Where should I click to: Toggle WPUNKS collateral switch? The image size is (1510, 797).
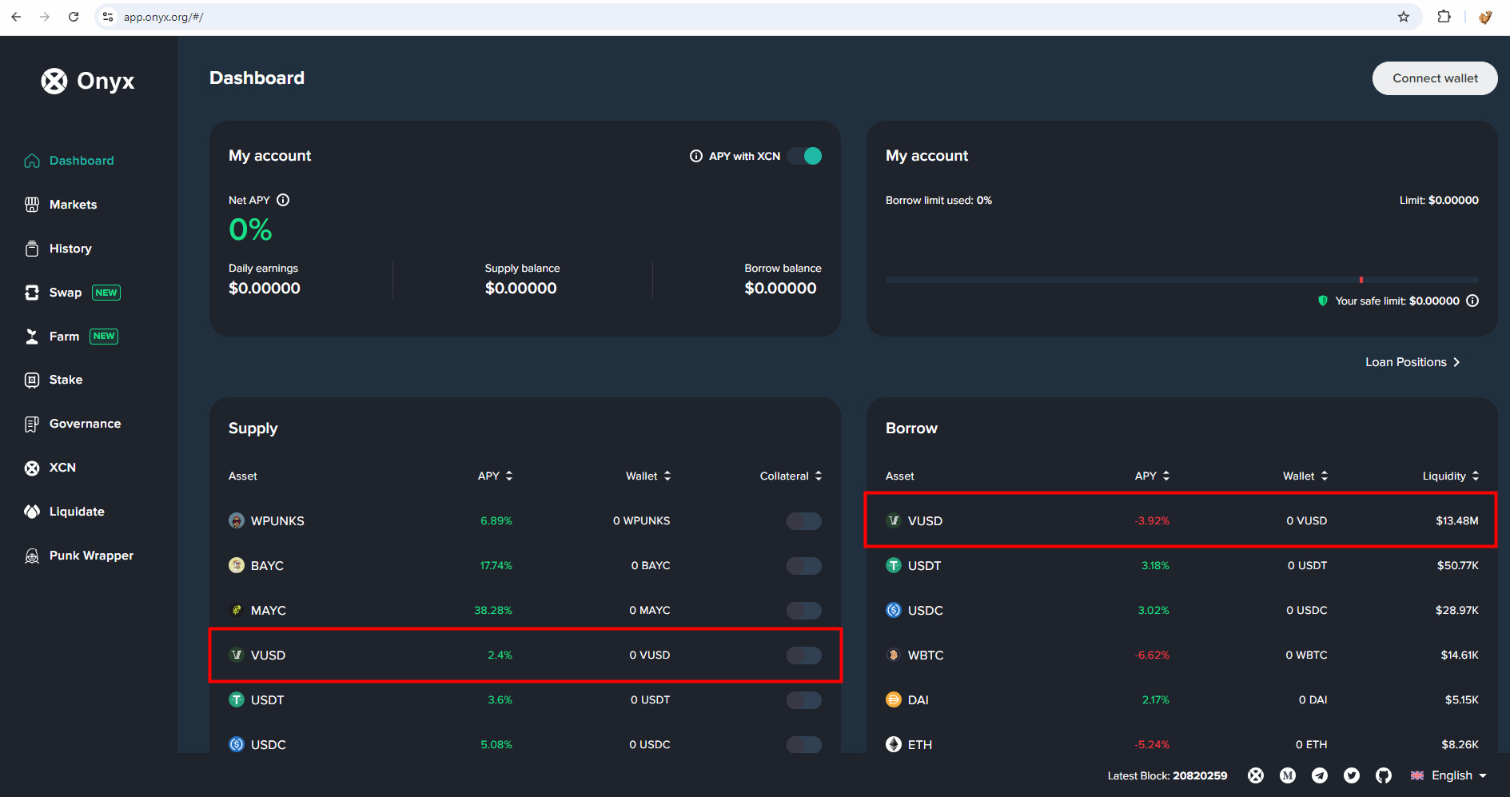[x=803, y=520]
